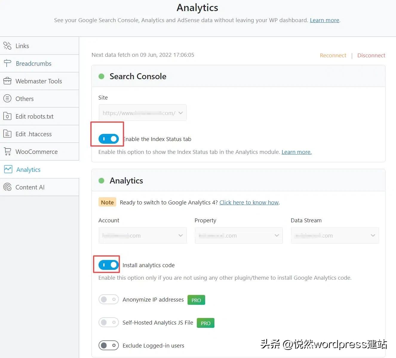The width and height of the screenshot is (396, 358).
Task: Click the 'Install analytics code' label
Action: 149,265
